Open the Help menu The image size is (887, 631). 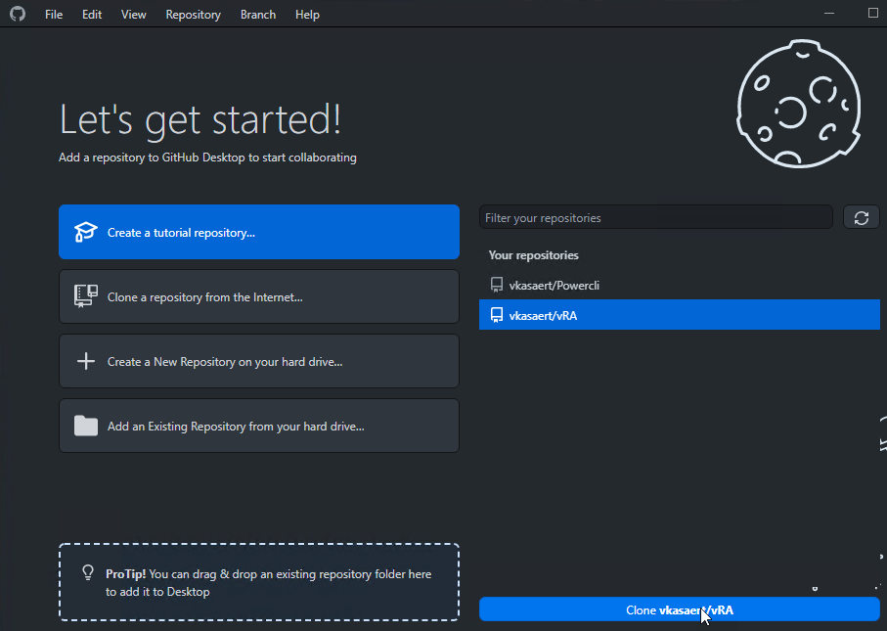(307, 15)
